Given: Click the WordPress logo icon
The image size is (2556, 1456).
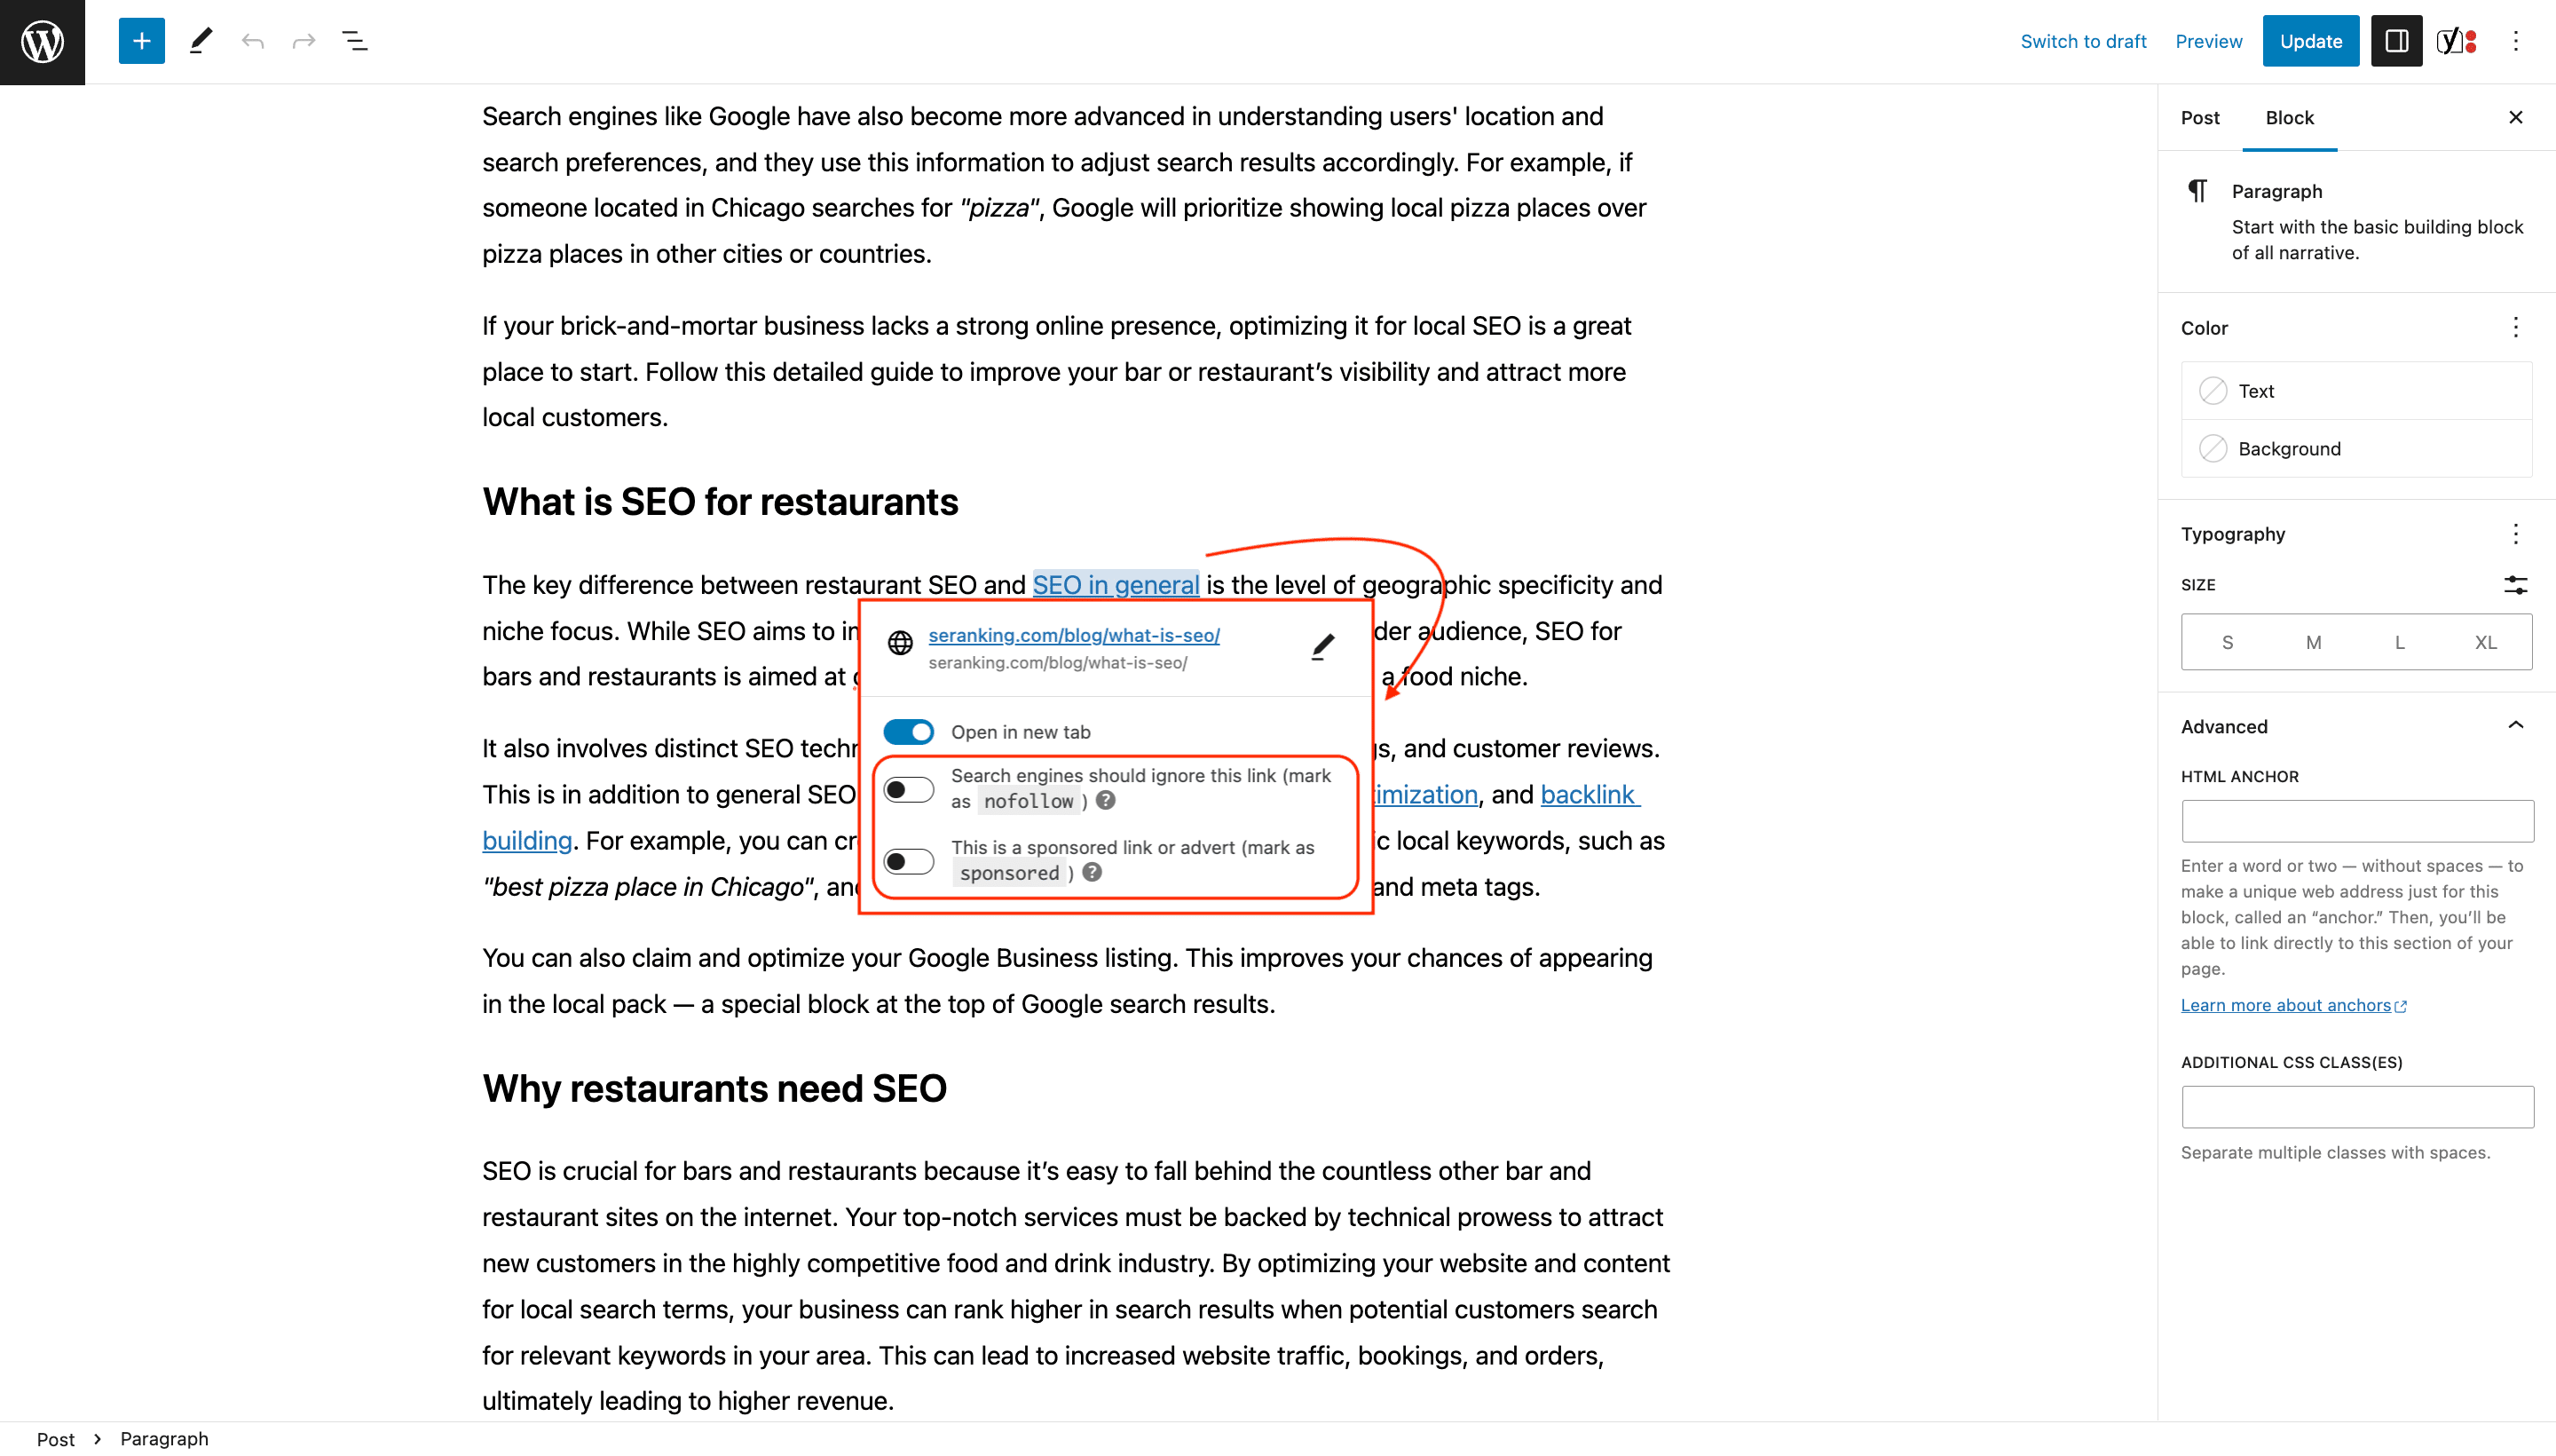Looking at the screenshot, I should point(42,41).
